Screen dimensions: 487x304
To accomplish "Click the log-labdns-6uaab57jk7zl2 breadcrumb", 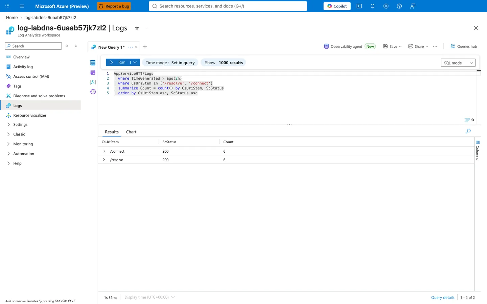I will [x=50, y=18].
